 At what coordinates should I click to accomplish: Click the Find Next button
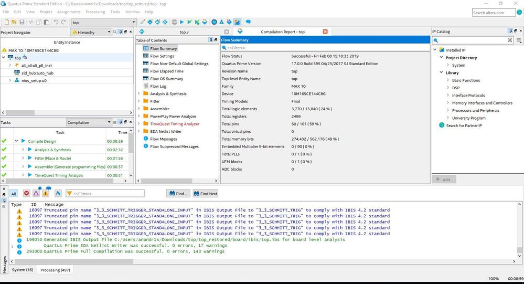point(205,194)
